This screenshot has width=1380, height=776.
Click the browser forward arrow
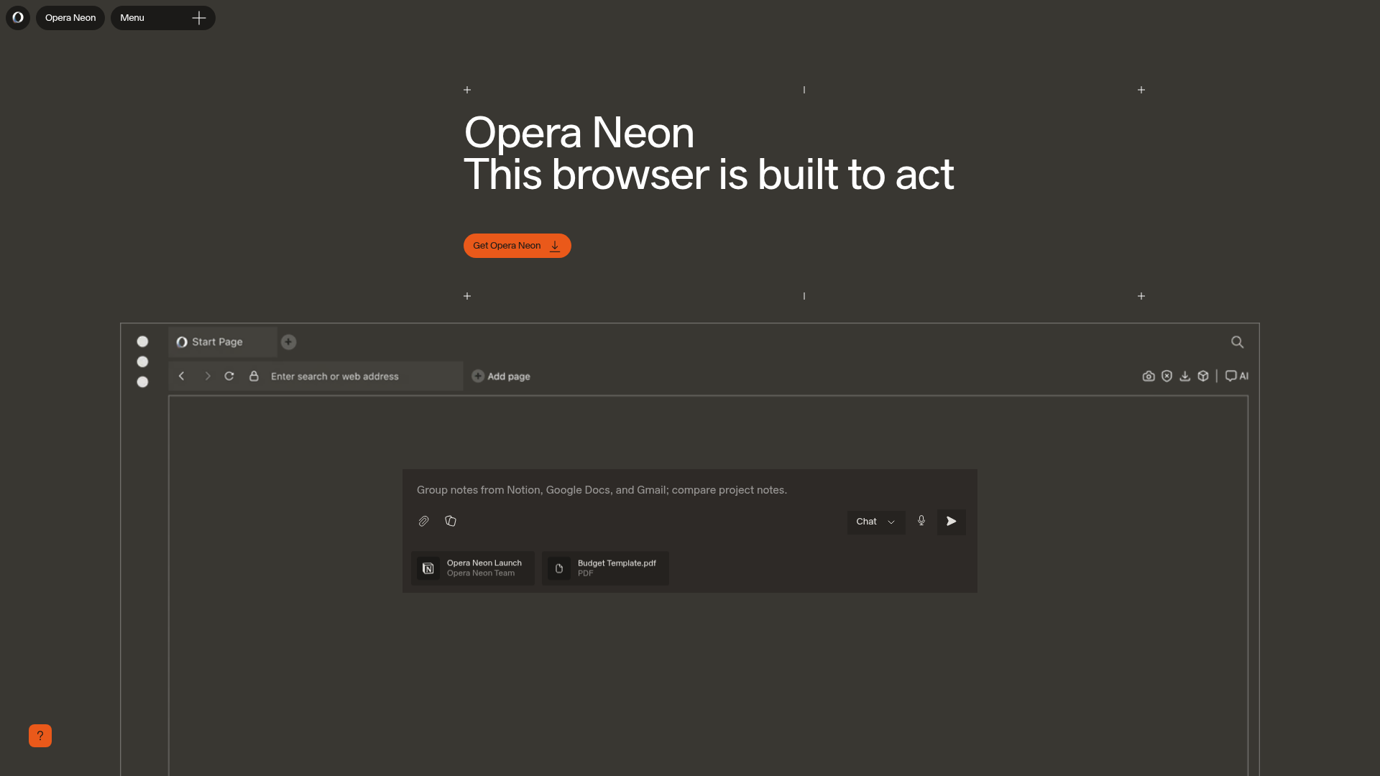coord(208,376)
